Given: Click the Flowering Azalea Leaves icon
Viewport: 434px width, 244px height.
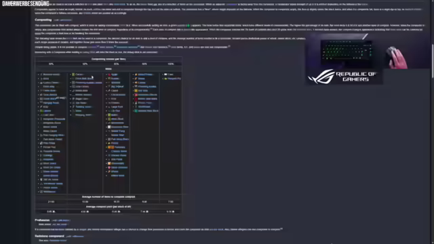Looking at the screenshot, I should (73, 83).
